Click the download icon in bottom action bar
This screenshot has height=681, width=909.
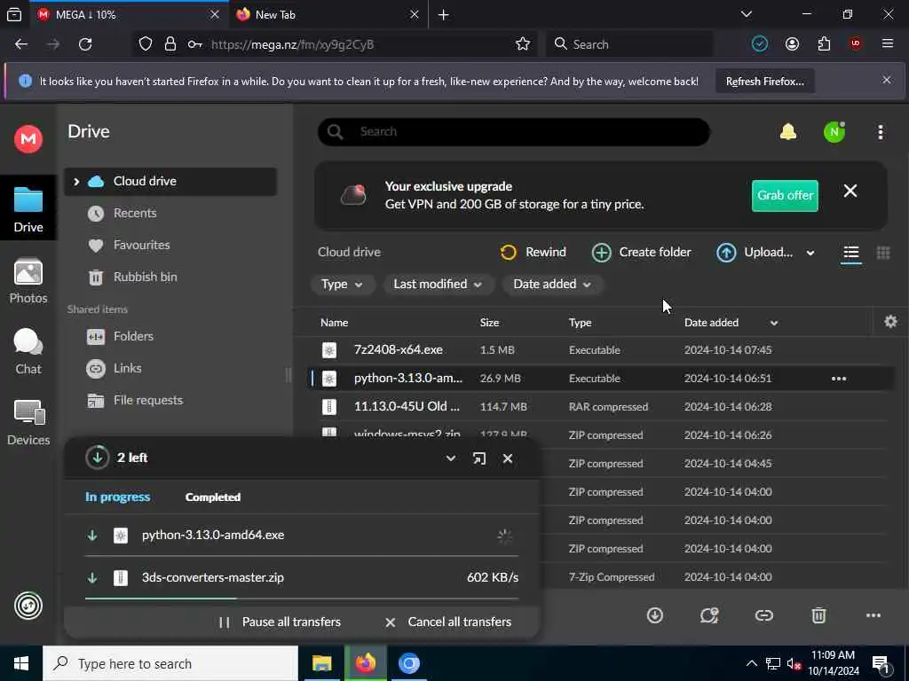coord(654,615)
